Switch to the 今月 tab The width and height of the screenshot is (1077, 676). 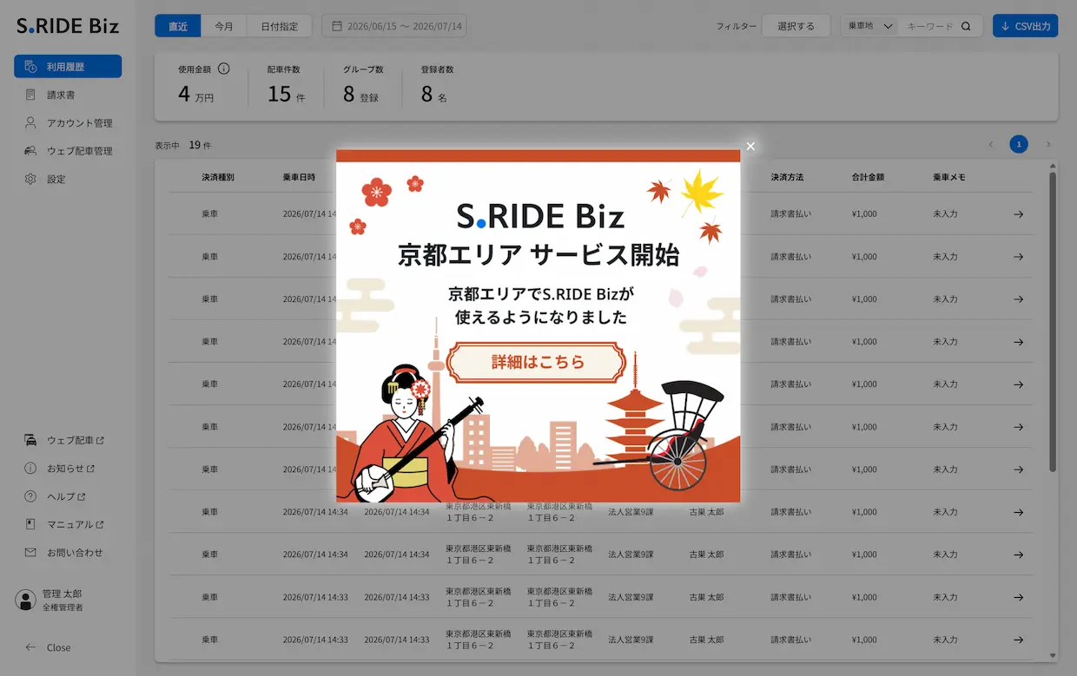coord(224,26)
